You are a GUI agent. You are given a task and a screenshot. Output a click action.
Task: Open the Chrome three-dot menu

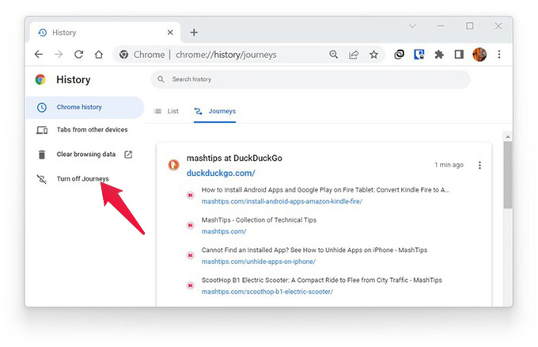click(499, 55)
